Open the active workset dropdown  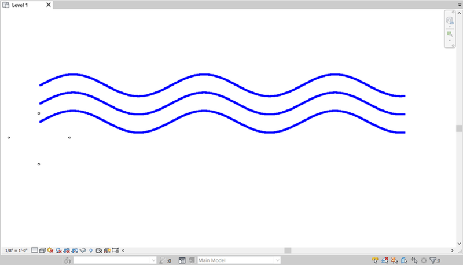(x=115, y=260)
